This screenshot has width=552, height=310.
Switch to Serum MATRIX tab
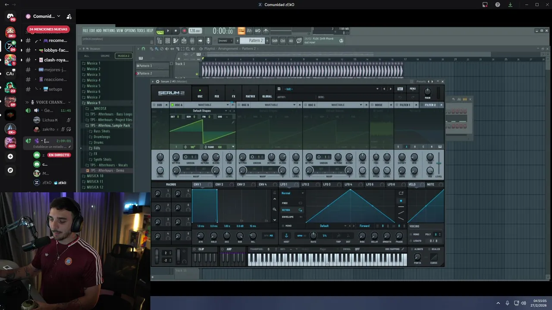coord(250,93)
